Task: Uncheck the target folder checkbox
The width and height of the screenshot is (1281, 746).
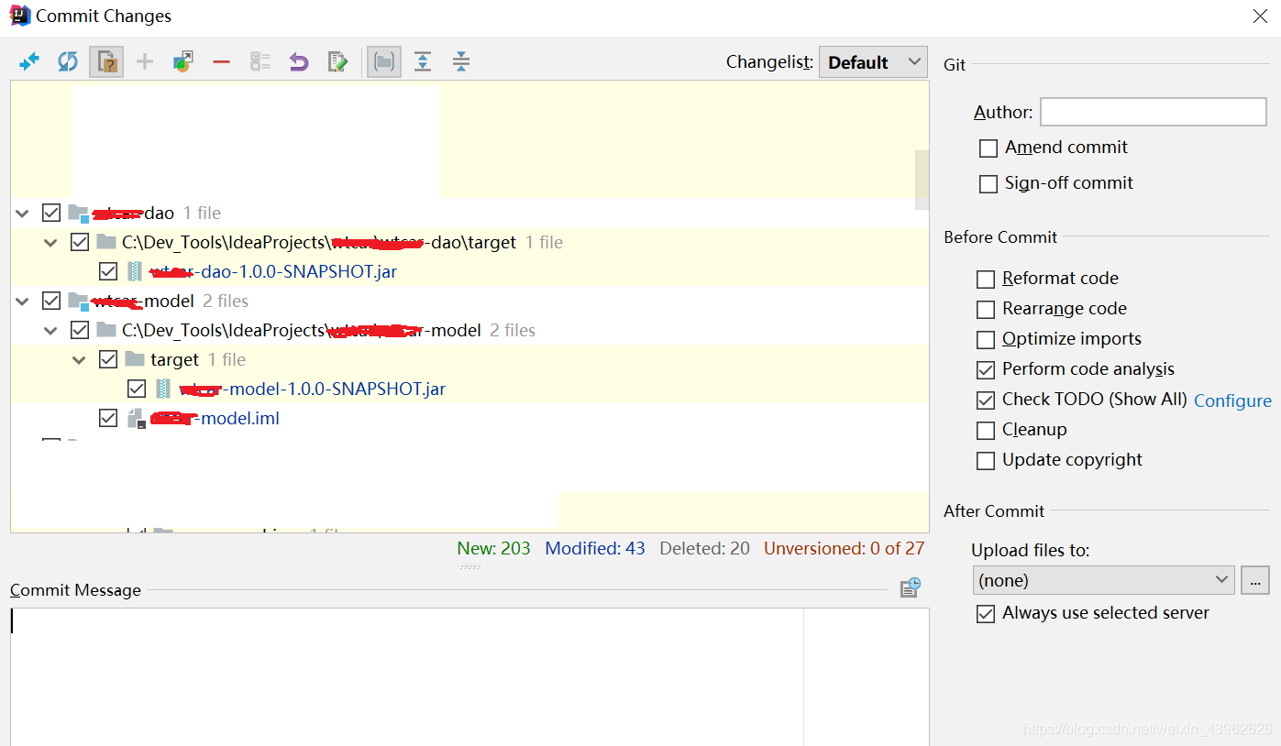Action: (108, 359)
